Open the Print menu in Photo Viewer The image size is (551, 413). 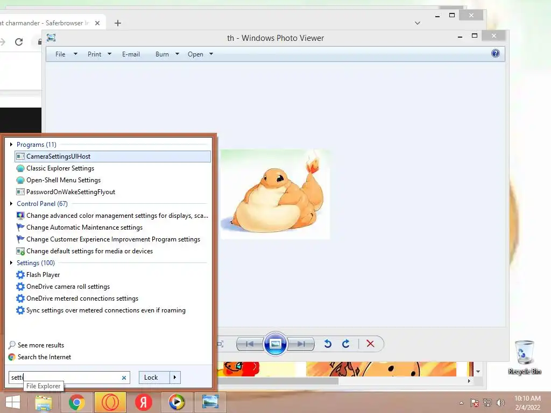[100, 54]
